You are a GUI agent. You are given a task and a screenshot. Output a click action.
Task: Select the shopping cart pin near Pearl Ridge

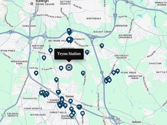(117, 71)
